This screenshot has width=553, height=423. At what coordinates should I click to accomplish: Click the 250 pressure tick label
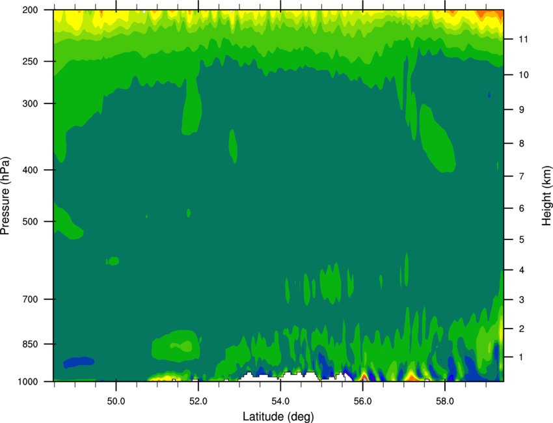point(30,61)
